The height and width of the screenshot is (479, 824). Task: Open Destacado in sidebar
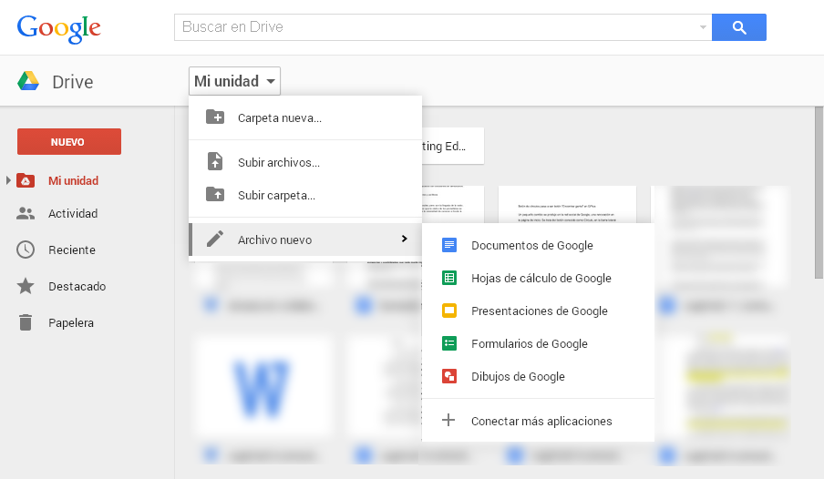pyautogui.click(x=77, y=286)
